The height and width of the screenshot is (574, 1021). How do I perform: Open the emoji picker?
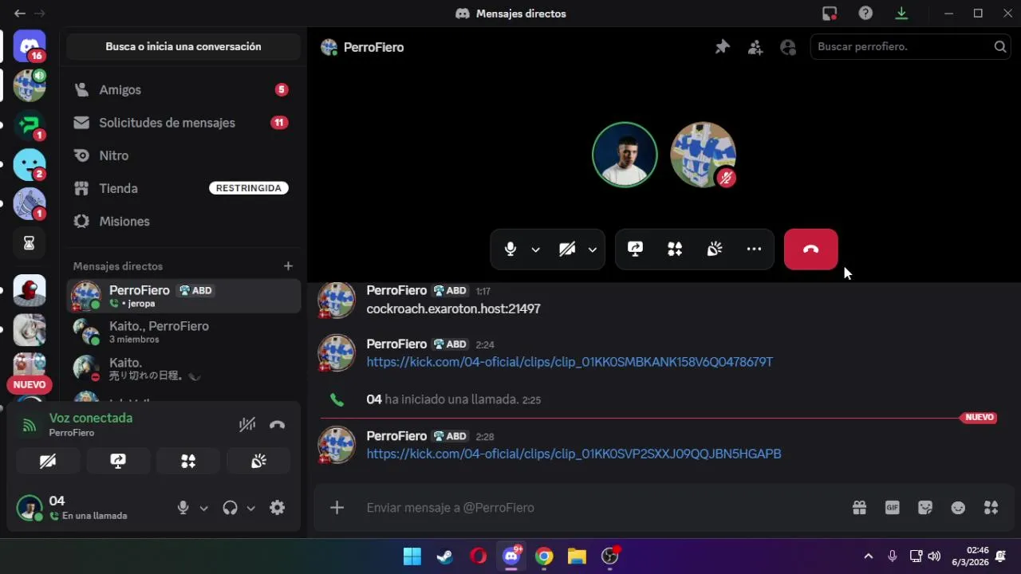(958, 508)
